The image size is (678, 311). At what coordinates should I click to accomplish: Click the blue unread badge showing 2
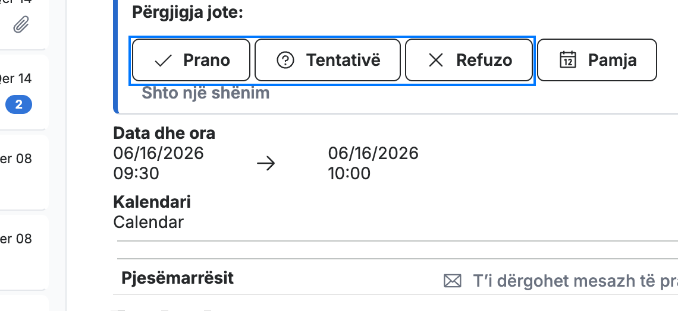(18, 104)
